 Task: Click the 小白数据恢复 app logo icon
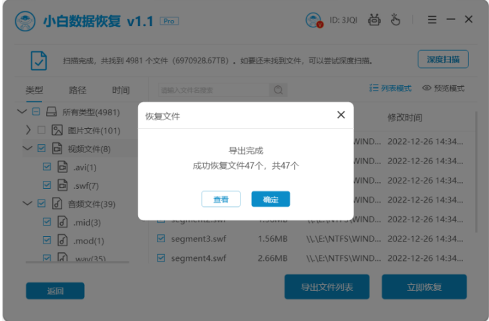(25, 21)
